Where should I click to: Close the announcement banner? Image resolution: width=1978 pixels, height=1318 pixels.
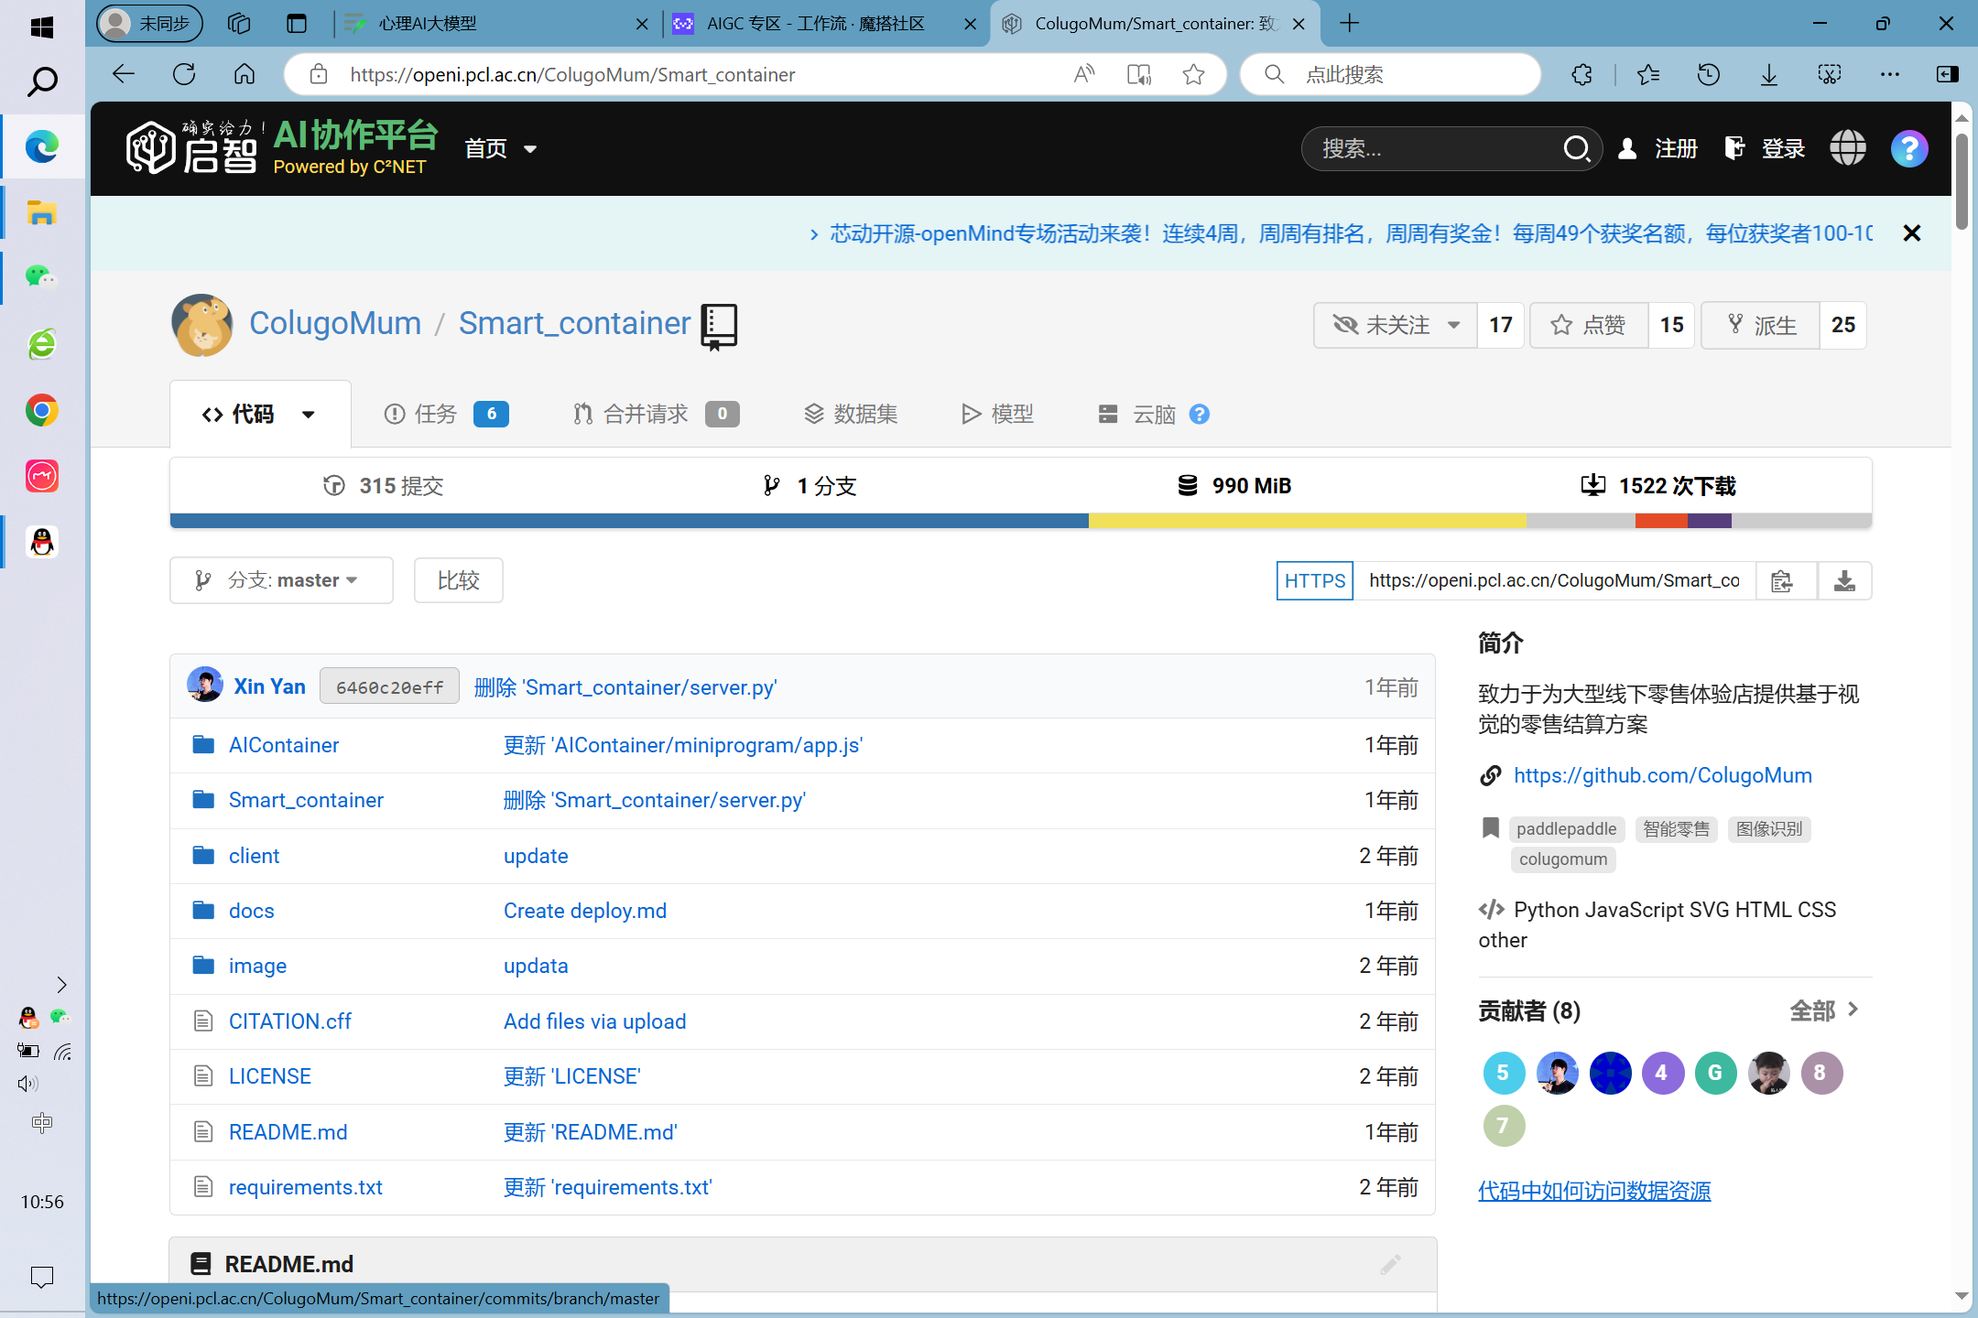(1911, 233)
